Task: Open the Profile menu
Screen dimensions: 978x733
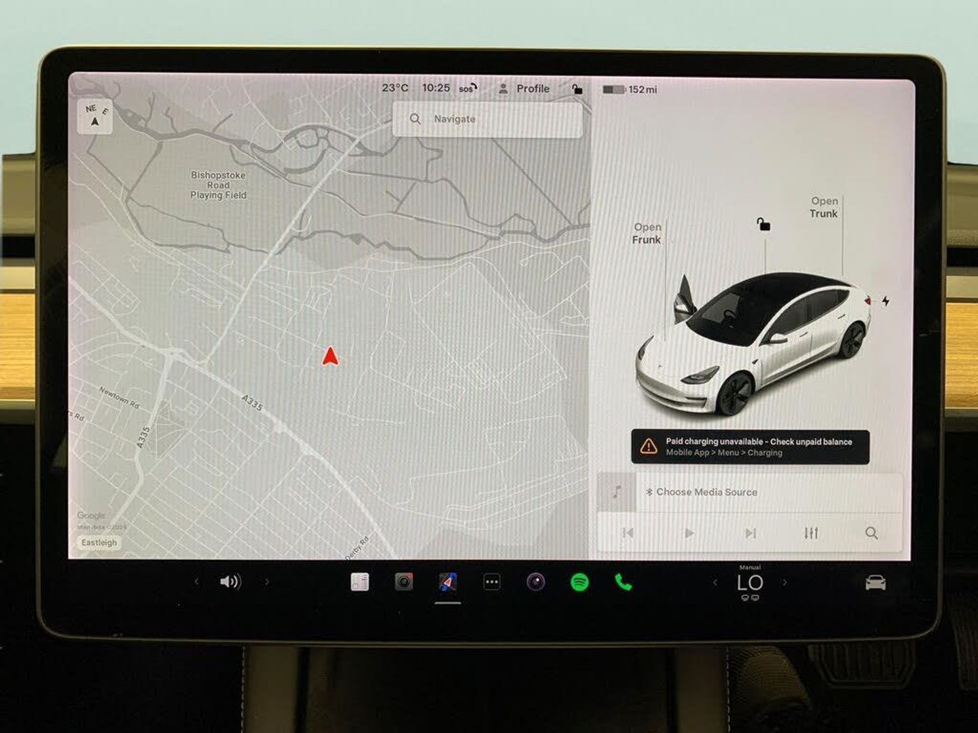Action: coord(524,88)
